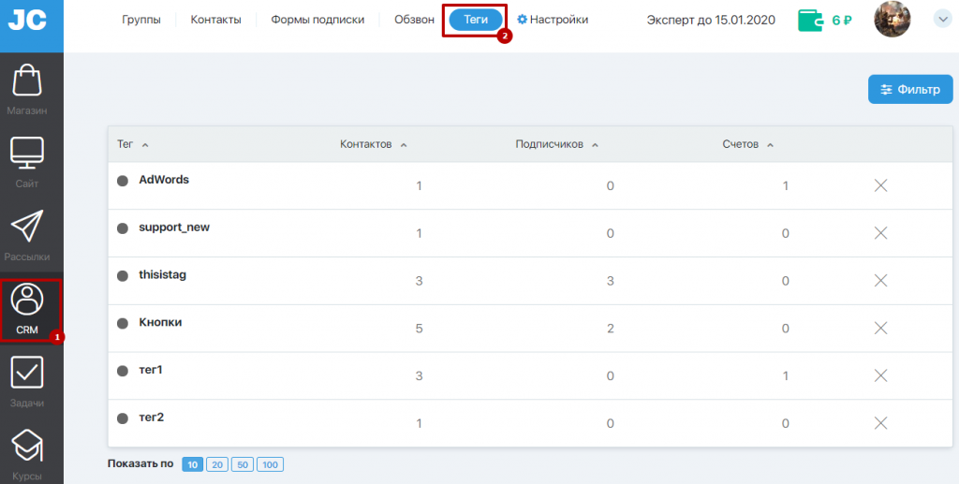959x484 pixels.
Task: Open the Задачи checkmark icon
Action: pos(27,373)
